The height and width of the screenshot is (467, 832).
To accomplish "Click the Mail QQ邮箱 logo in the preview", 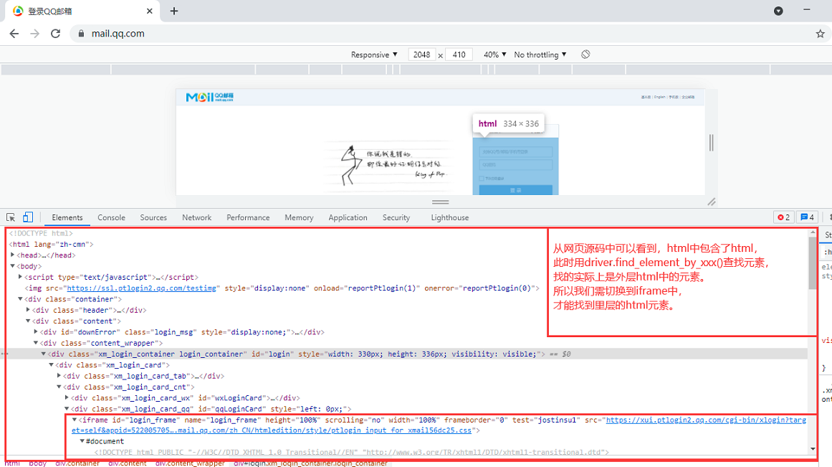I will click(209, 98).
